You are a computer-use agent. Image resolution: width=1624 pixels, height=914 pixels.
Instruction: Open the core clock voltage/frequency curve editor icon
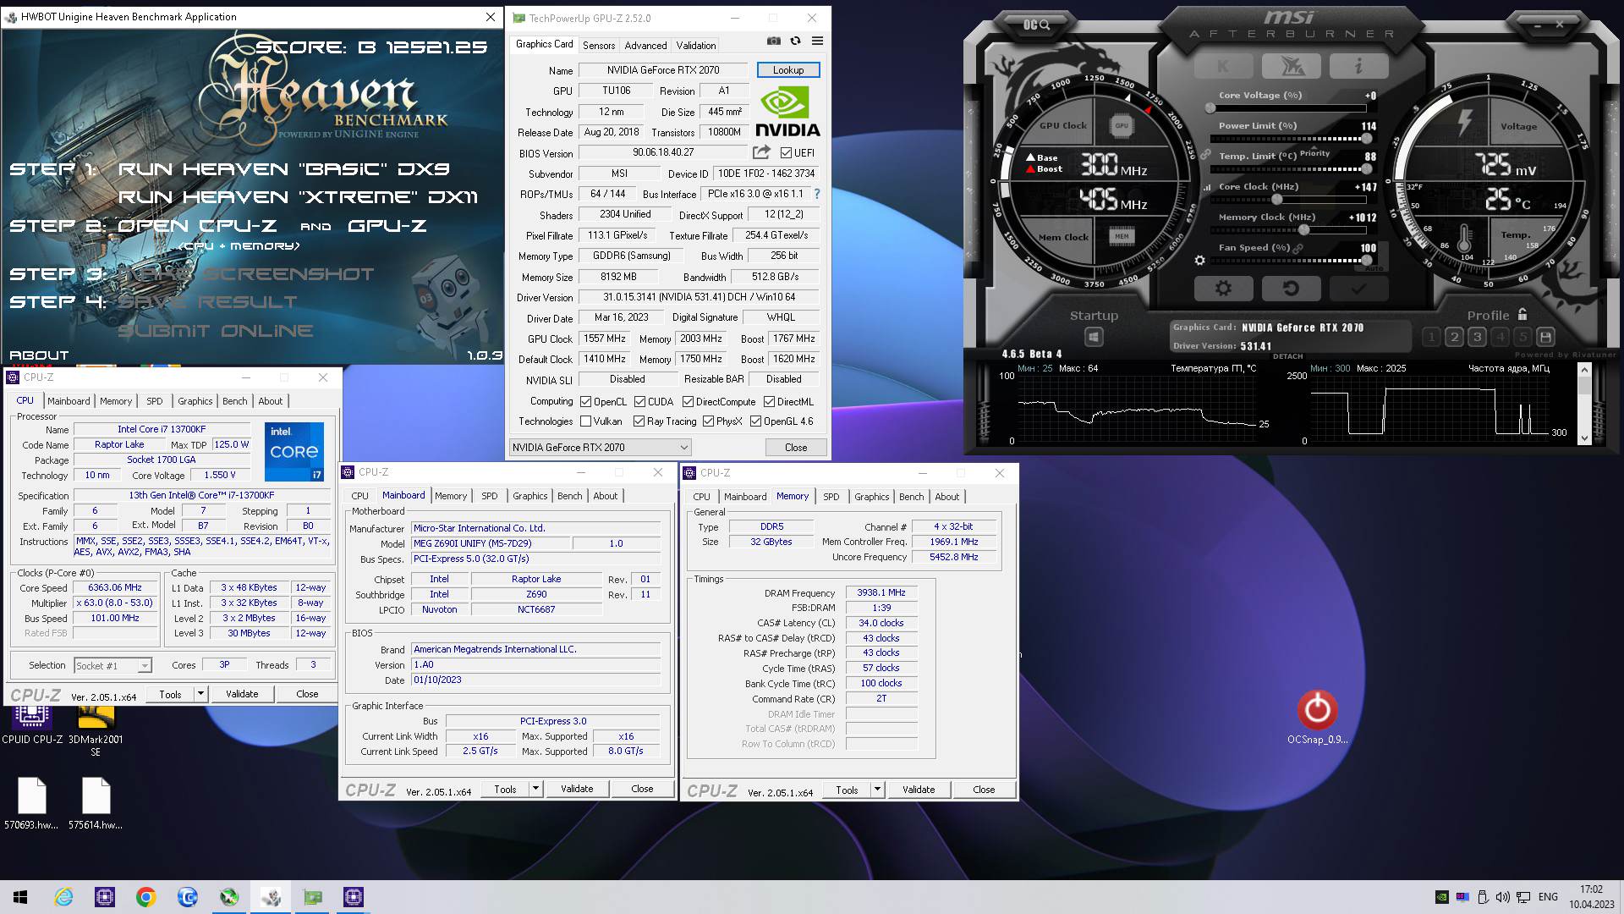click(x=1207, y=187)
